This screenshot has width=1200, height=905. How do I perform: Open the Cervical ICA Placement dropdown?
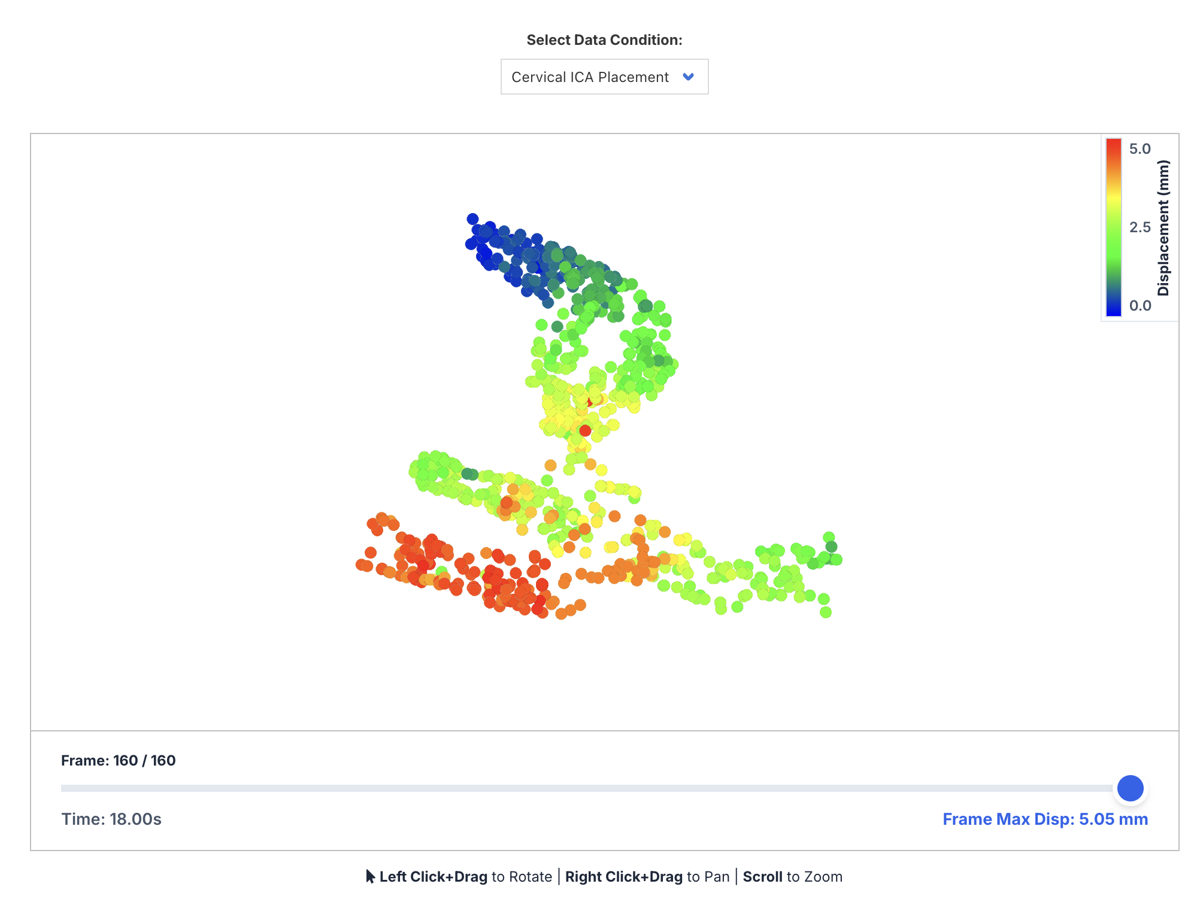coord(604,77)
